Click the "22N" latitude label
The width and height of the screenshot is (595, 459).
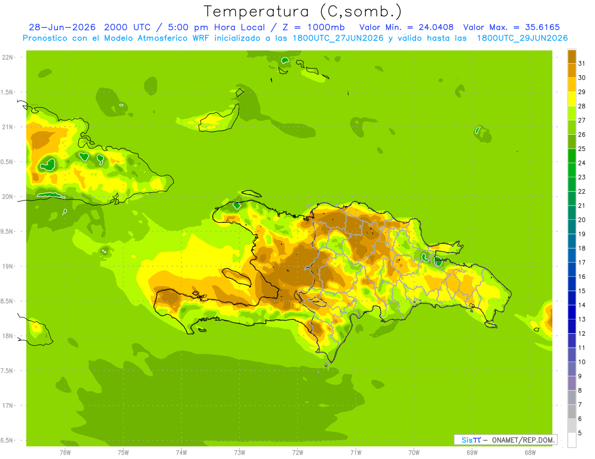8,57
